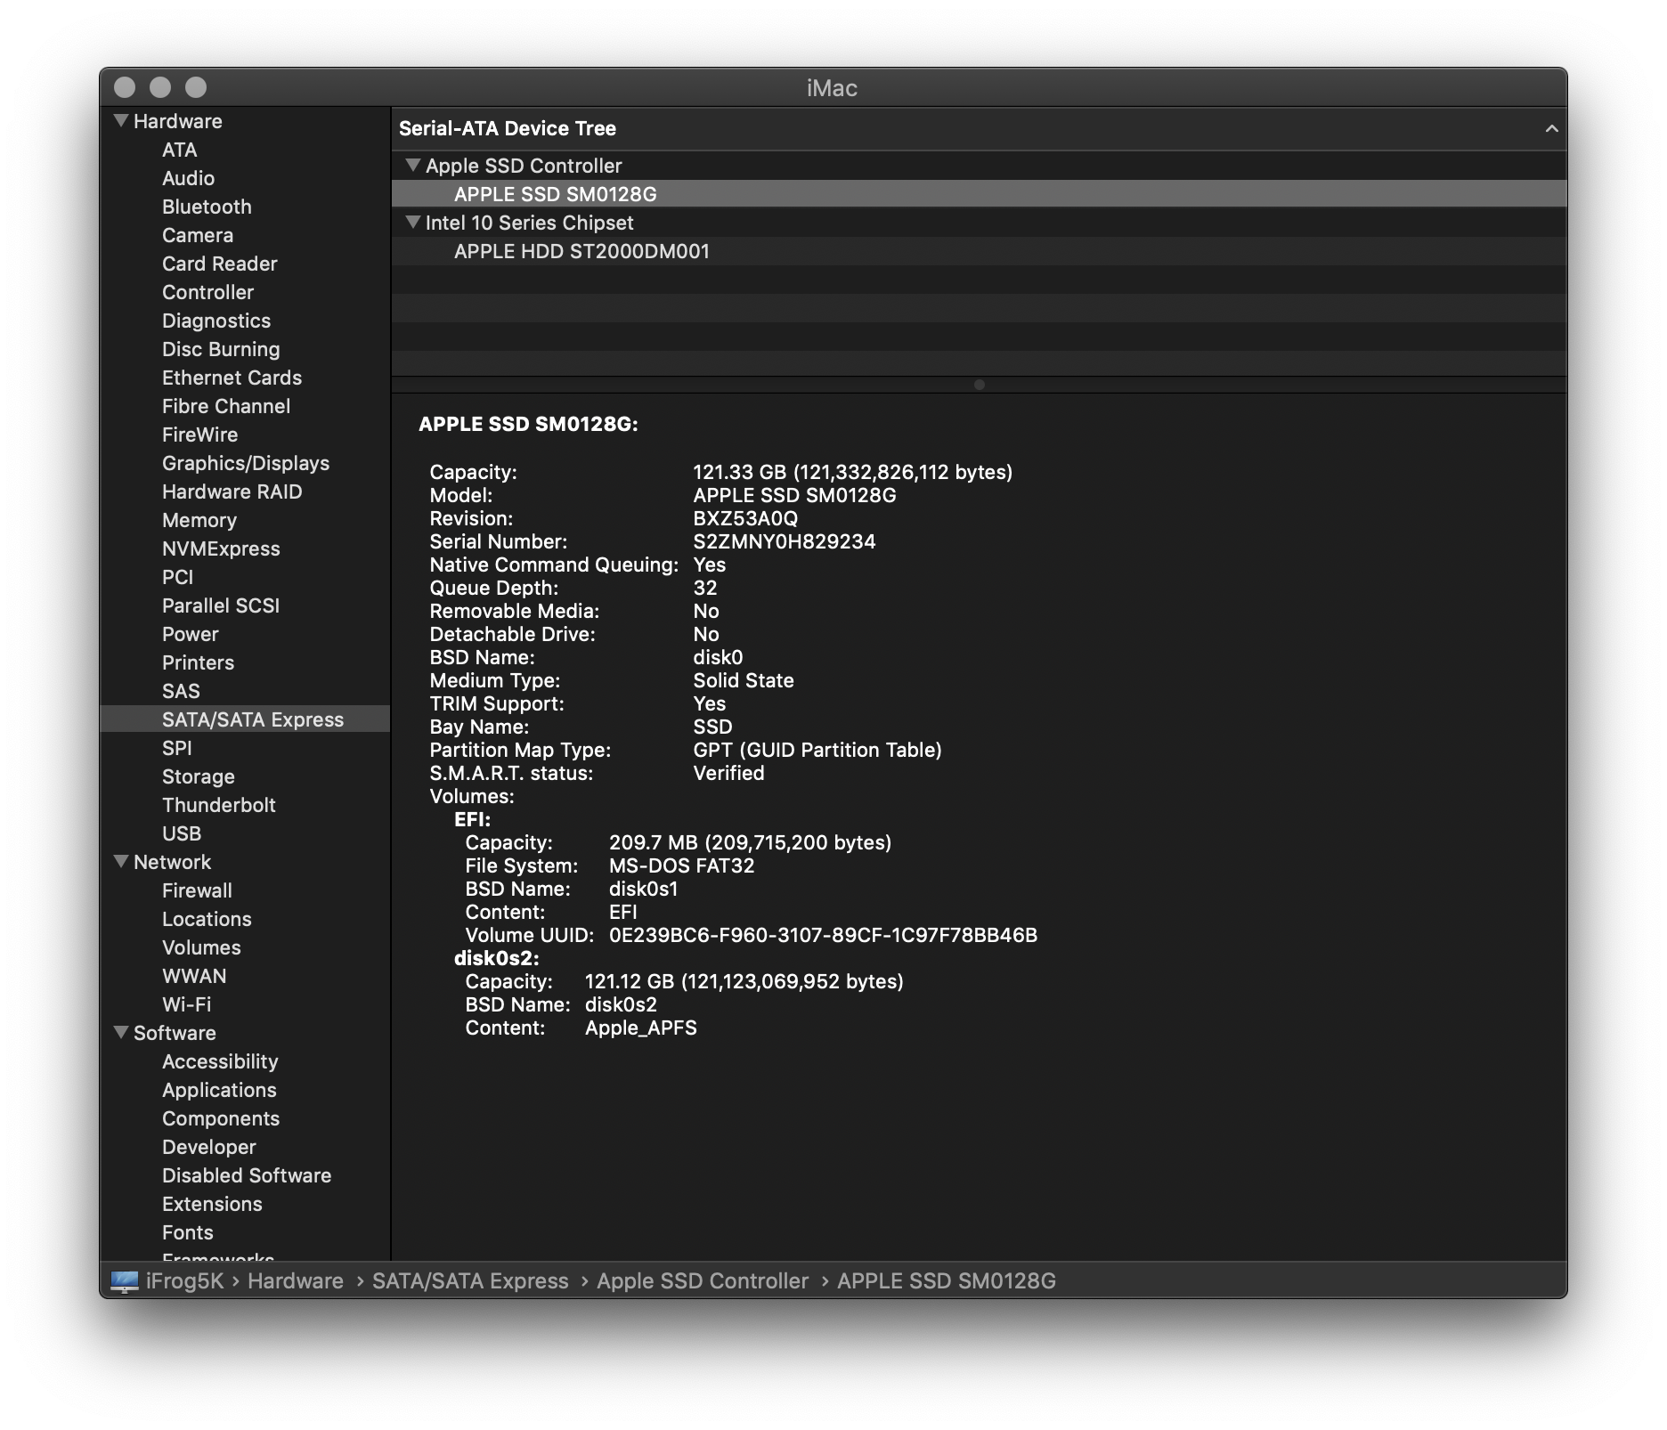Open Card Reader information
The image size is (1667, 1430).
pos(219,264)
